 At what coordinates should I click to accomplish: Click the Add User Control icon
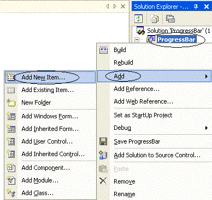11,141
